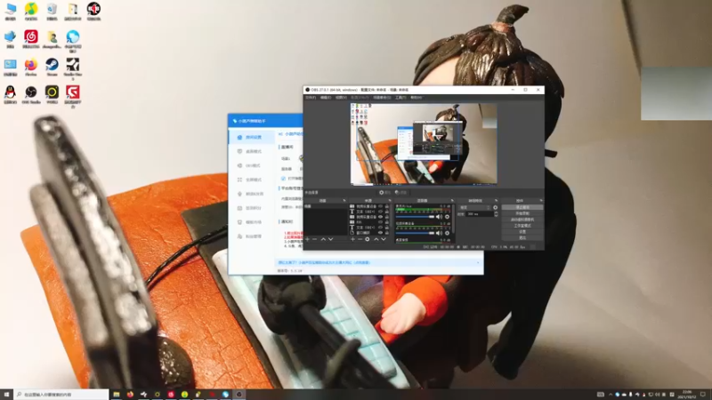Select OBS模式 in the helper sidebar
This screenshot has width=712, height=400.
tap(252, 165)
